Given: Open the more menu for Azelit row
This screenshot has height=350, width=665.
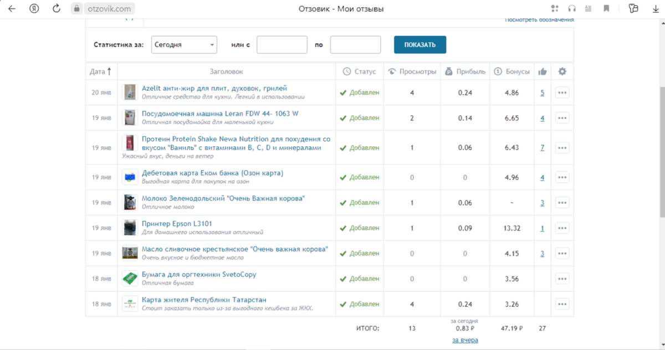Looking at the screenshot, I should [x=562, y=93].
